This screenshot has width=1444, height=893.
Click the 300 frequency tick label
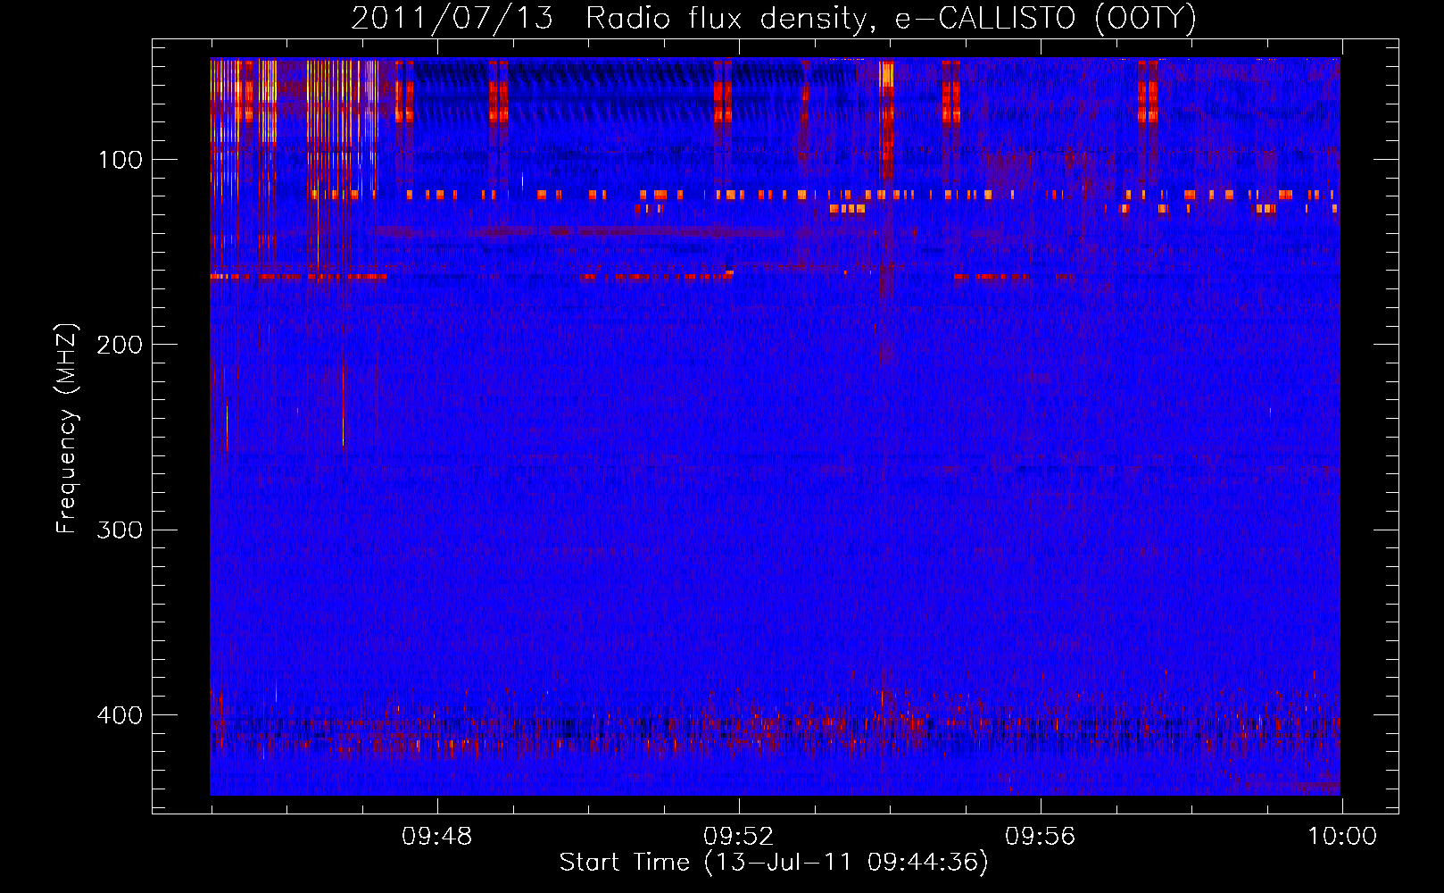120,530
